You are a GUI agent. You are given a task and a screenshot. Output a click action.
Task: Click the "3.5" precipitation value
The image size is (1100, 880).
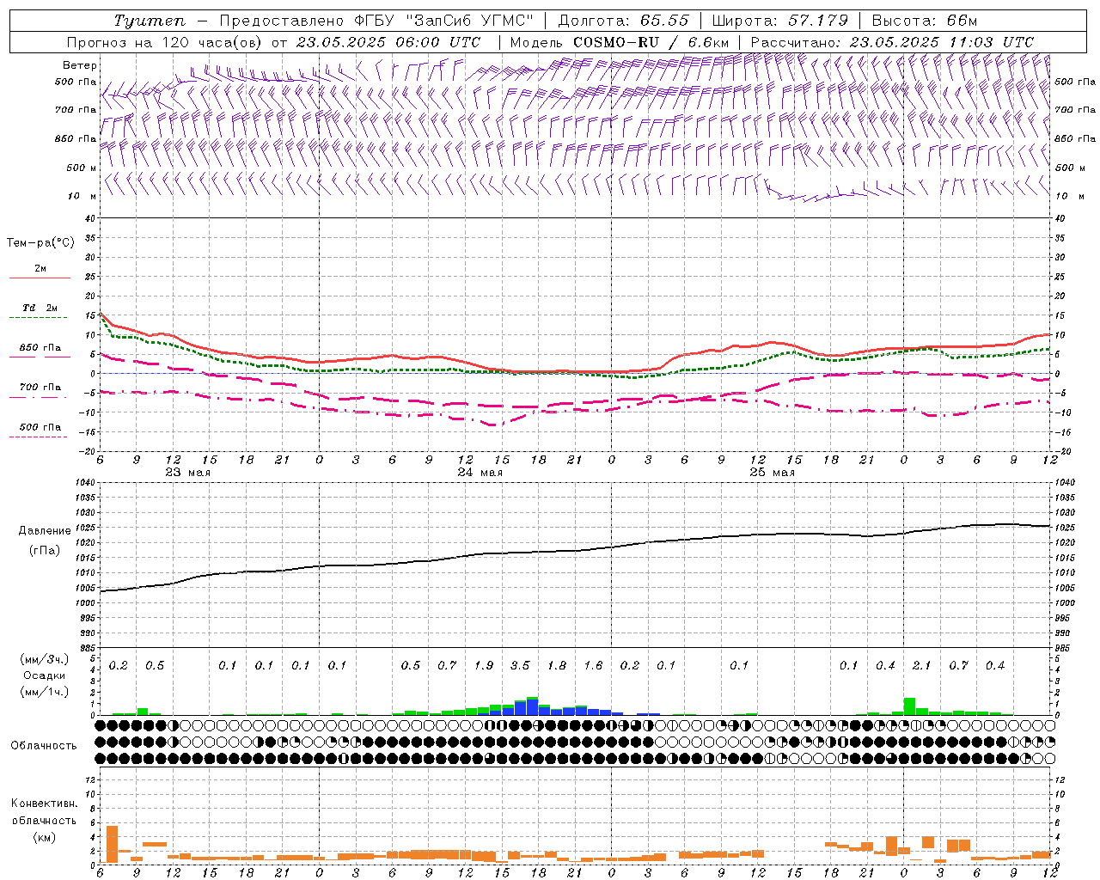[x=521, y=666]
